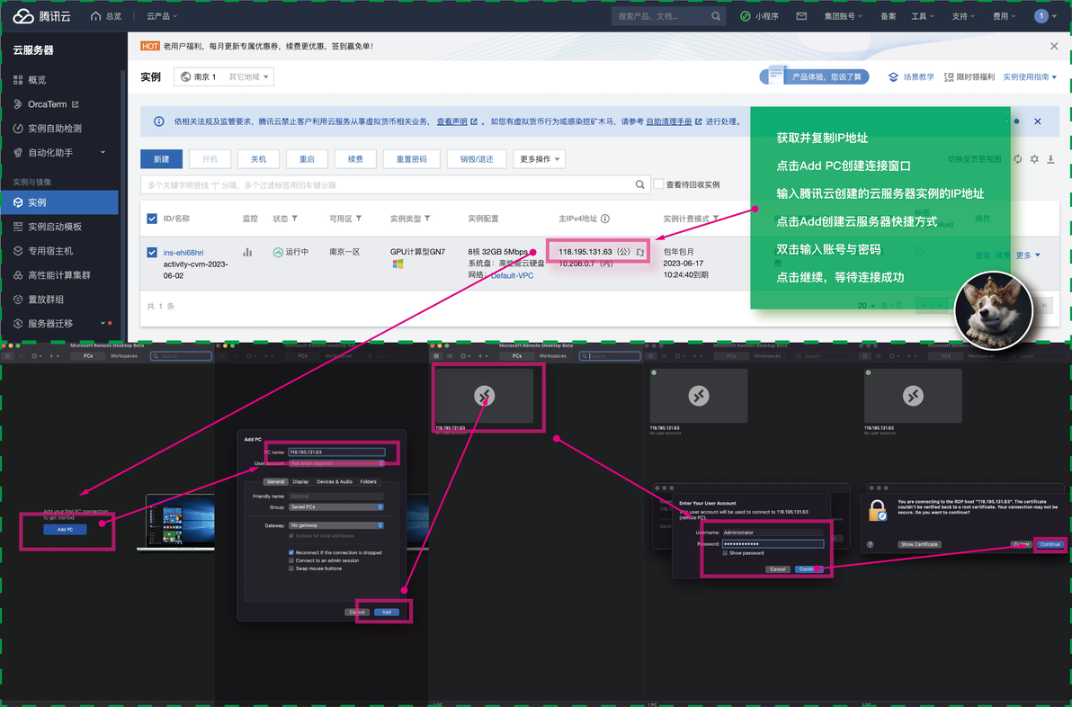Viewport: 1072px width, 707px height.
Task: Focus the PC name field in Add PC
Action: click(x=336, y=452)
